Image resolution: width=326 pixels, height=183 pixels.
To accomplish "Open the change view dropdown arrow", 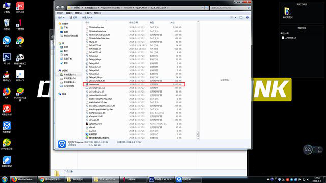I will coord(235,18).
